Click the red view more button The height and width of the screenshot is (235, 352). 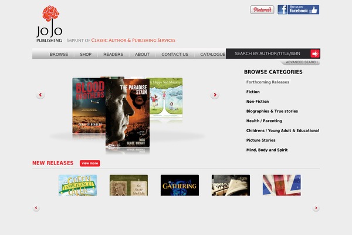(90, 163)
